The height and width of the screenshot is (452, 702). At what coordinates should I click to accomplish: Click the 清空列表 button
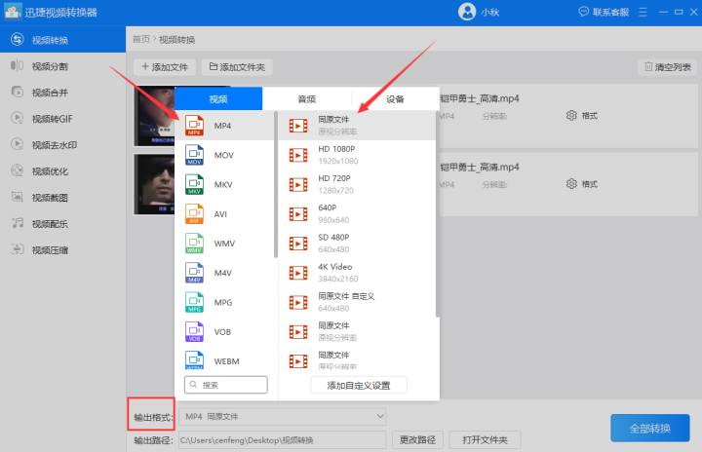(x=668, y=67)
